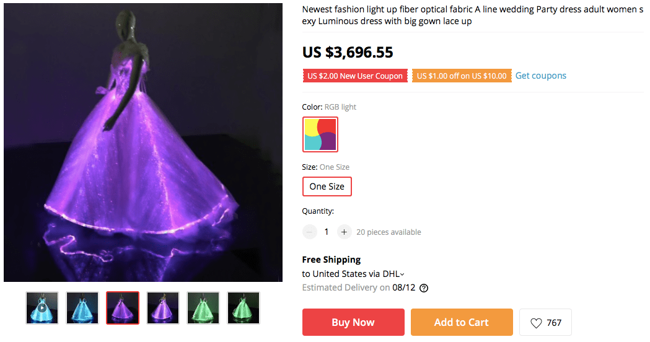
Task: Expand the DHL shipping method dropdown
Action: tap(402, 274)
